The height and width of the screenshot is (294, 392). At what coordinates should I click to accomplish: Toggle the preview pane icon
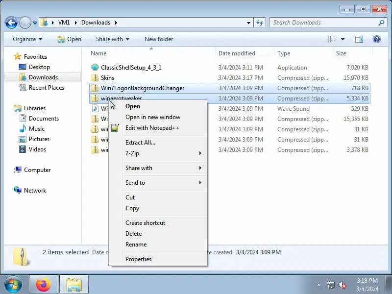coord(359,39)
